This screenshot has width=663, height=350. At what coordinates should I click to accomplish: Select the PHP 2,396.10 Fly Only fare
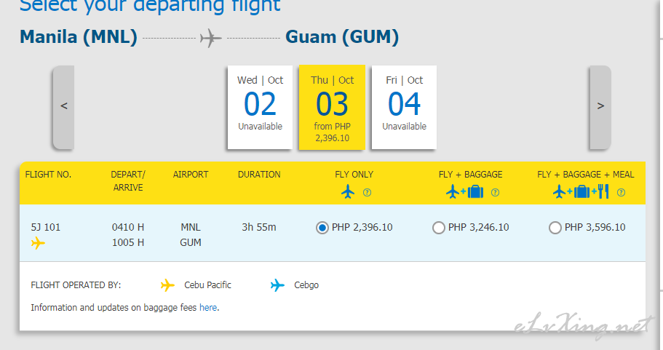pos(322,228)
